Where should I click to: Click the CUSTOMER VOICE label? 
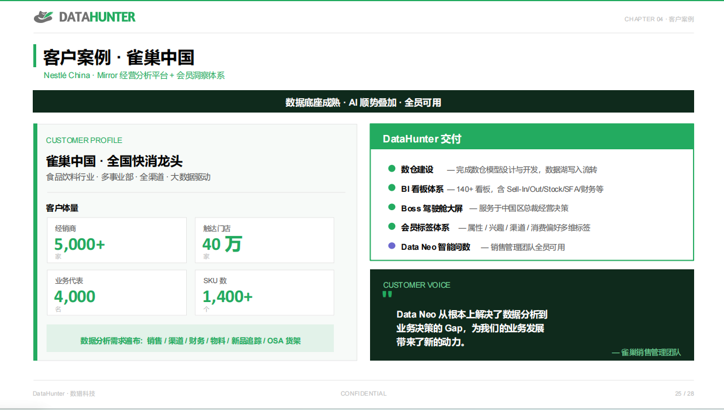coord(417,285)
